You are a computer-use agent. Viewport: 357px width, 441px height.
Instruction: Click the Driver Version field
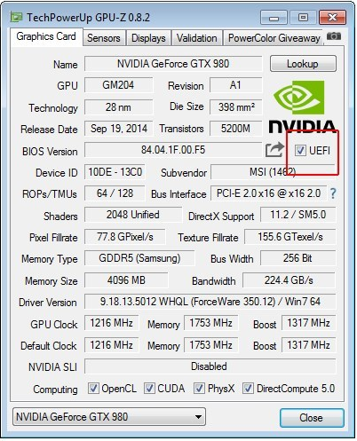[210, 302]
